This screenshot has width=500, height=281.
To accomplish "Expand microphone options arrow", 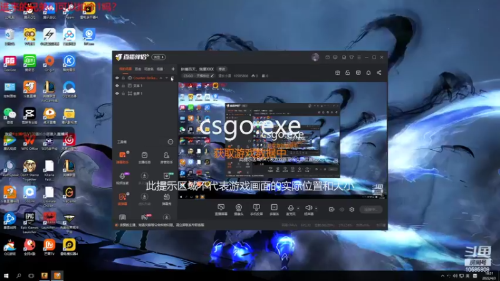I will click(298, 209).
